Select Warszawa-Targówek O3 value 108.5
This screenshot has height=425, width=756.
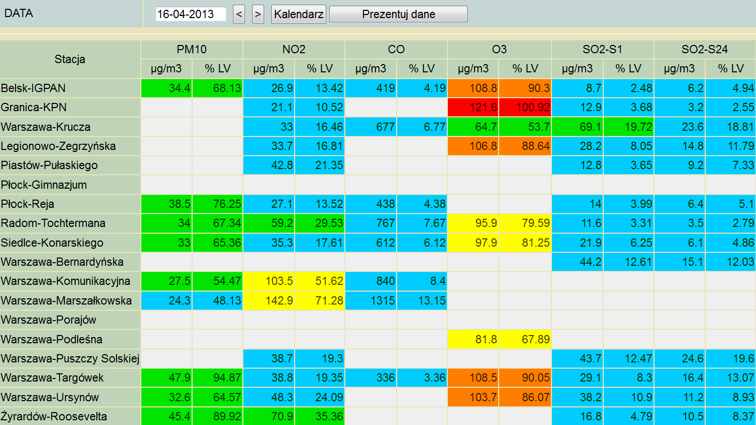pos(473,377)
